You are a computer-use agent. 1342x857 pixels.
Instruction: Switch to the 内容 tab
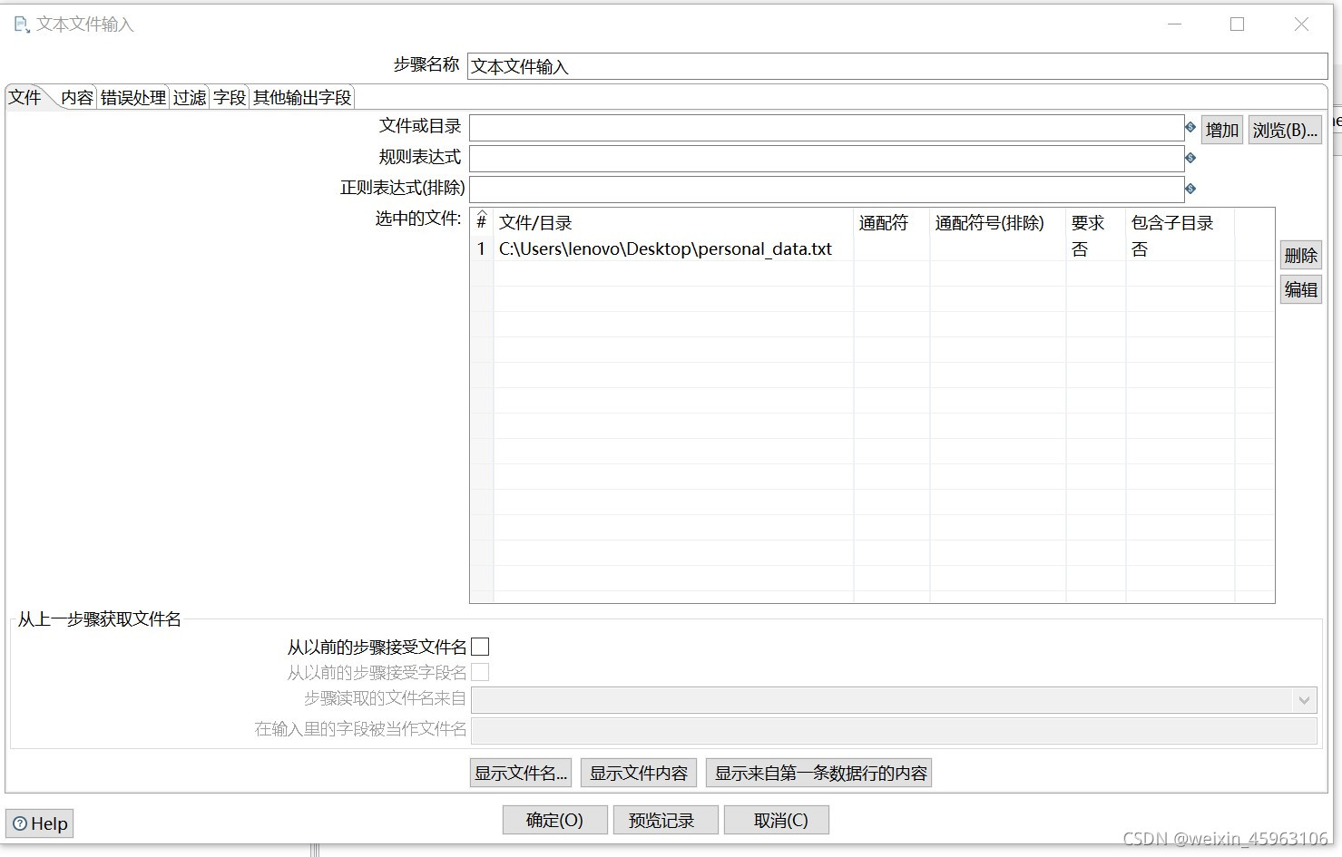77,97
